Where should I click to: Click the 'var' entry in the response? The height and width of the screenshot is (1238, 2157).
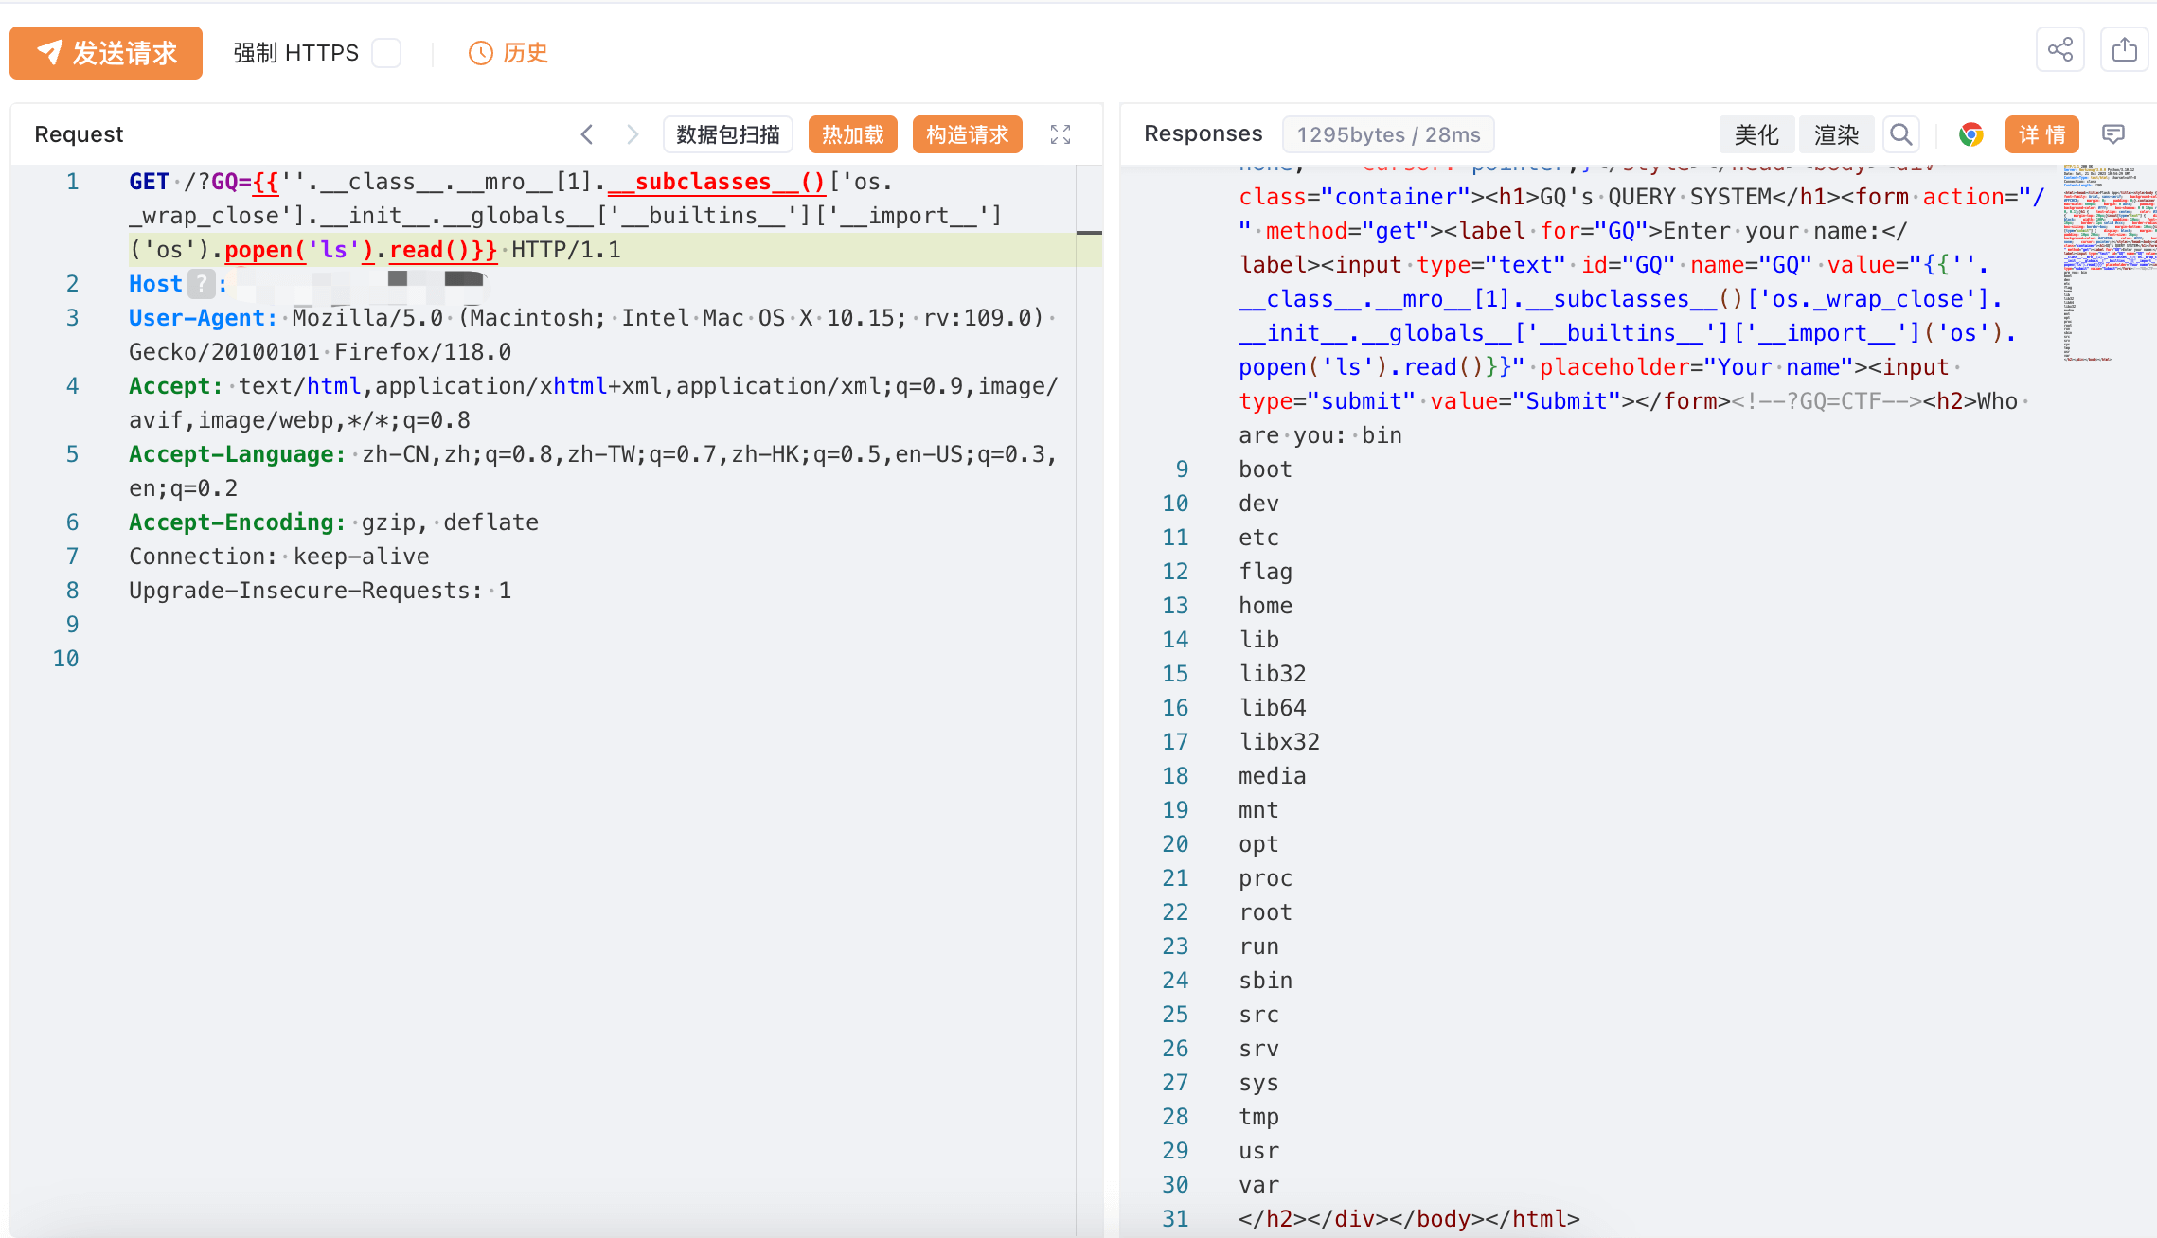(x=1259, y=1185)
